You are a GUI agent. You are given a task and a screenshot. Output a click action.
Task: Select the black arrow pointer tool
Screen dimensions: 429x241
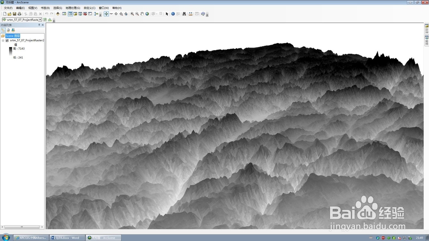[166, 14]
